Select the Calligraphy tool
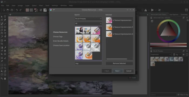189x97 pixels. [x=5, y=20]
